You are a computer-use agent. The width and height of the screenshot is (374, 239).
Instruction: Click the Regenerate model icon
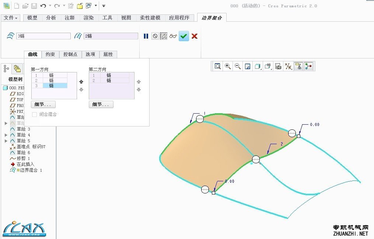(x=71, y=6)
